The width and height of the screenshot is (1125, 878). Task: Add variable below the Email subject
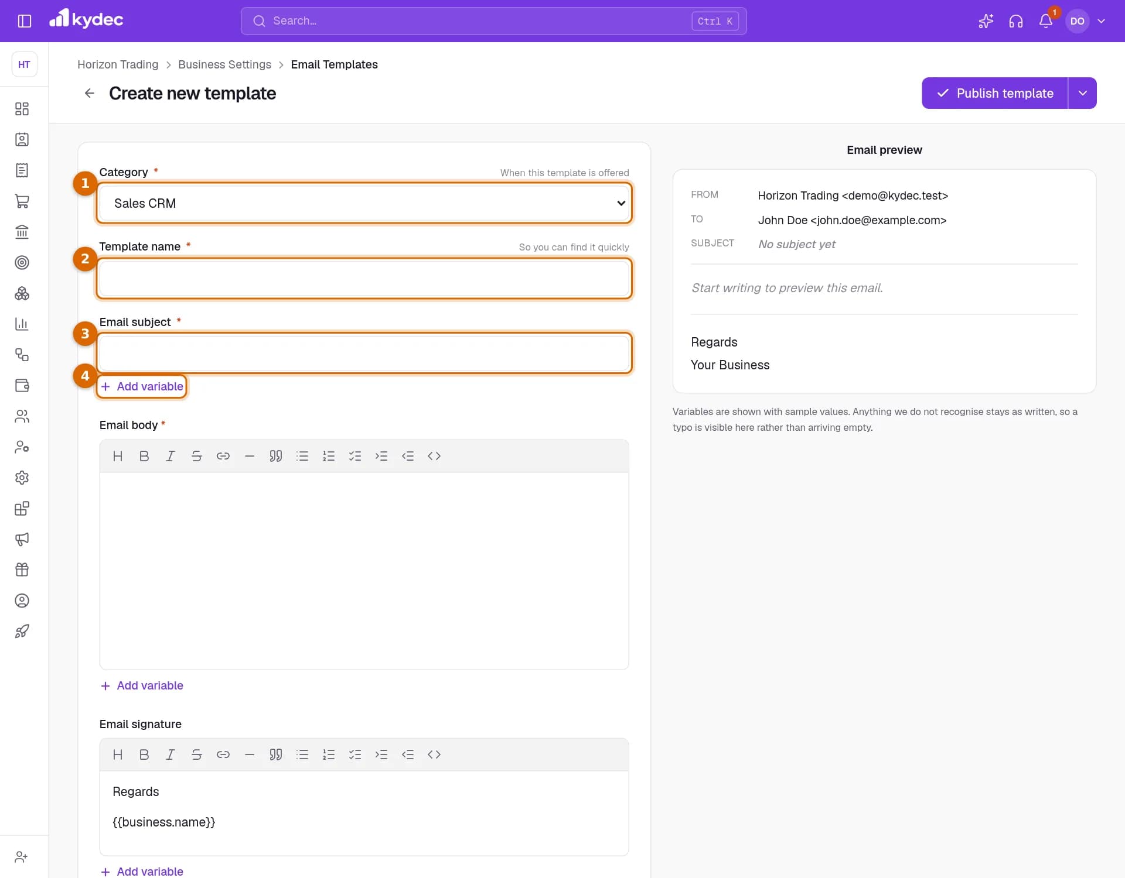point(142,386)
